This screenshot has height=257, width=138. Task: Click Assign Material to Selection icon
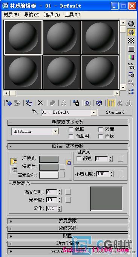coord(29,103)
